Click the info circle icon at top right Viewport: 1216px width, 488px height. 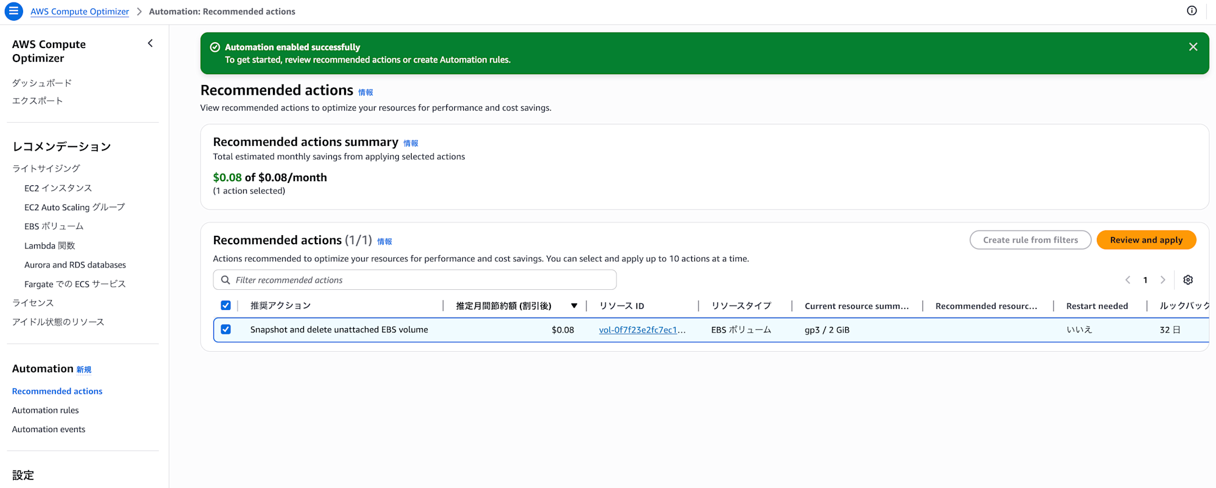(1192, 10)
